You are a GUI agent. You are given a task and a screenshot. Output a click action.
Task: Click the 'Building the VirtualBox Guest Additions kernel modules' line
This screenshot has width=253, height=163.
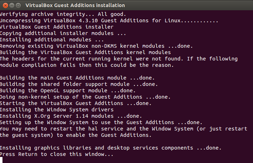point(85,52)
